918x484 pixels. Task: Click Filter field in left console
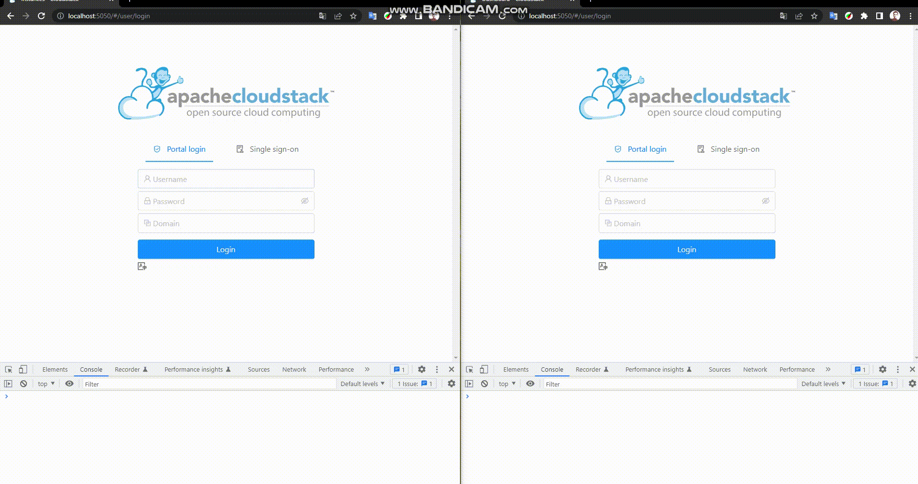(209, 384)
